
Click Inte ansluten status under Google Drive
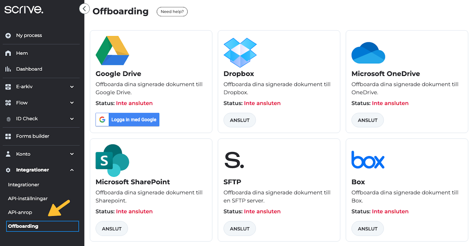tap(134, 103)
